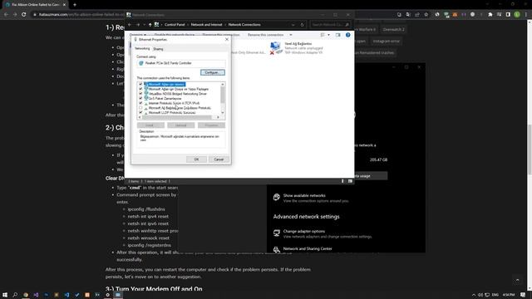The image size is (532, 299).
Task: Click Control Panel in breadcrumb
Action: 175,25
